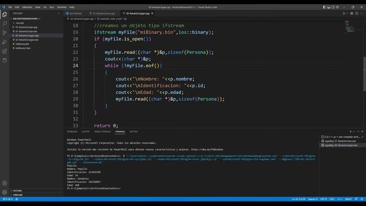
Task: Open the Explorer view in activity bar
Action: coord(5,14)
